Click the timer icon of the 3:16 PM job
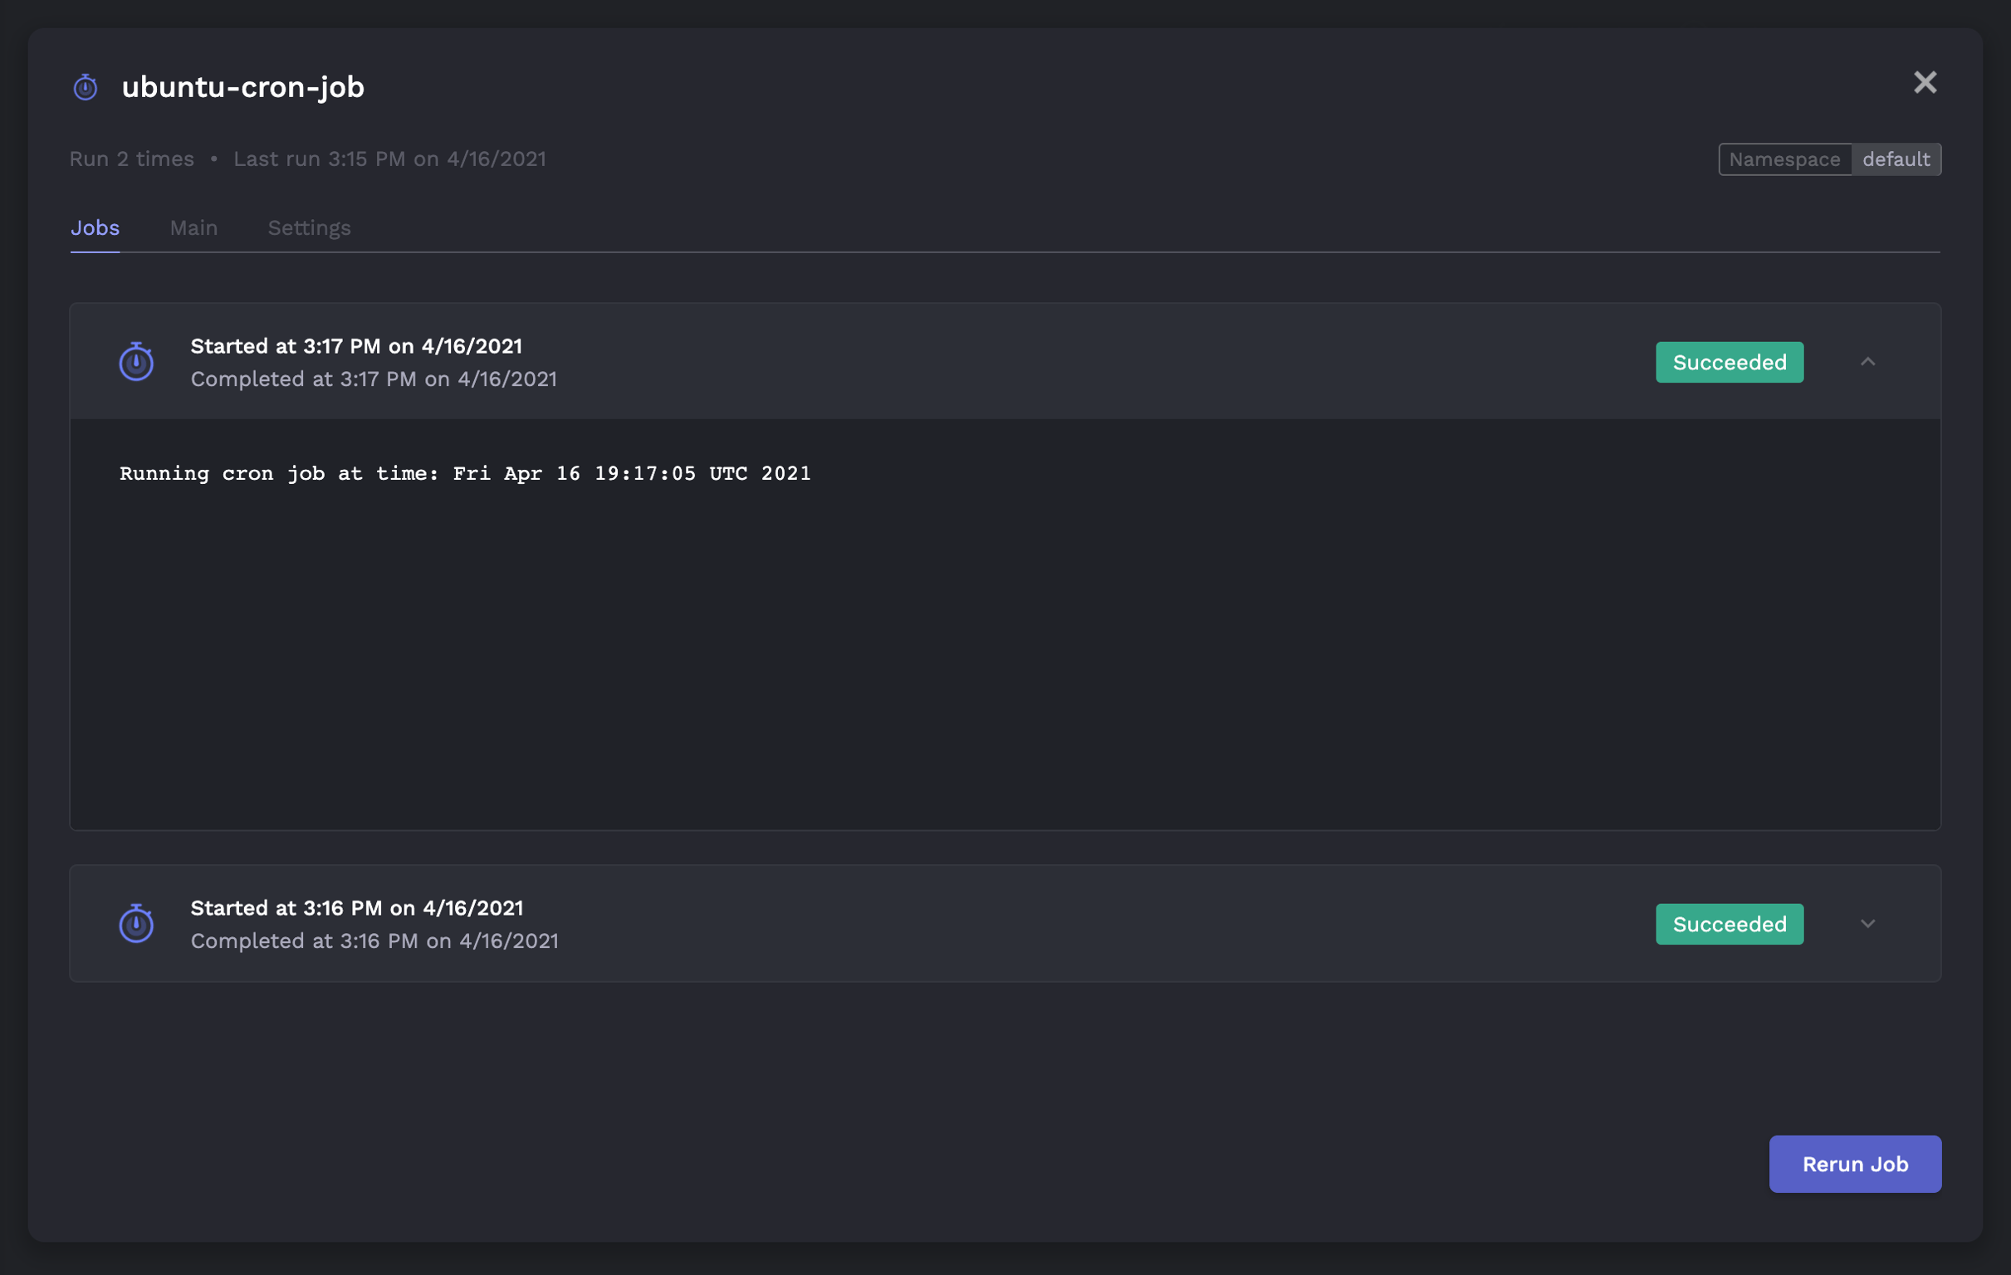This screenshot has height=1275, width=2011. (136, 924)
